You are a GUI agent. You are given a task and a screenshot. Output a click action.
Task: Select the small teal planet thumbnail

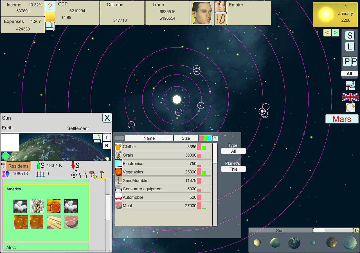(x=313, y=242)
